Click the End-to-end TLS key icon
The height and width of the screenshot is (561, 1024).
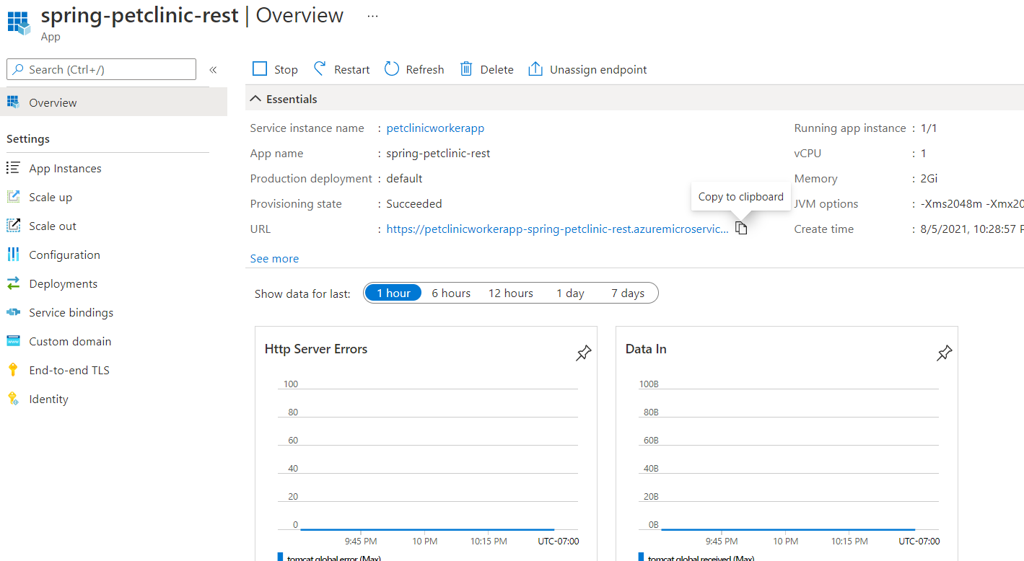pos(12,370)
